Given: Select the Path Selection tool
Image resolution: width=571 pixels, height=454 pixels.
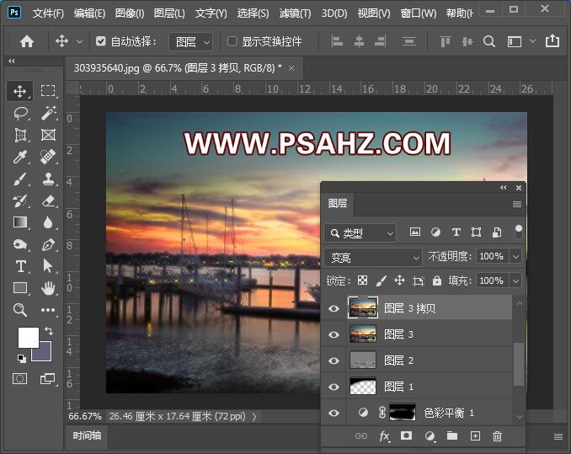Looking at the screenshot, I should pos(48,266).
